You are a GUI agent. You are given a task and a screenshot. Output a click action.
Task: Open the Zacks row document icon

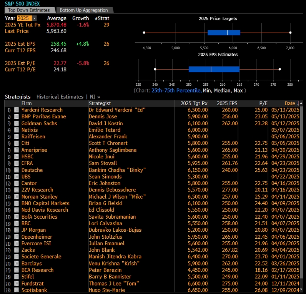(x=17, y=250)
